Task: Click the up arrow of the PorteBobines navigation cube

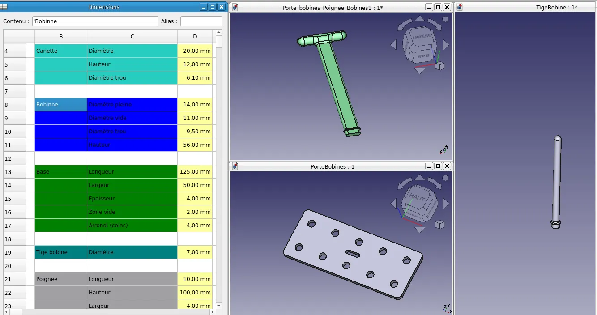Action: (420, 178)
